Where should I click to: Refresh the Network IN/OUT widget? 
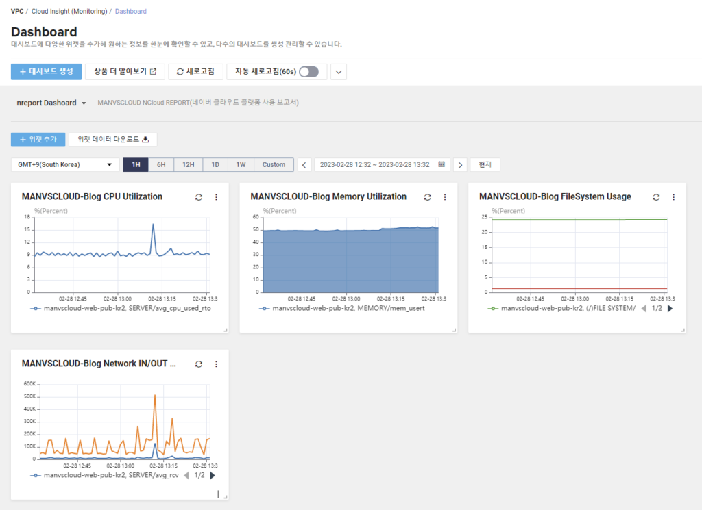tap(199, 364)
